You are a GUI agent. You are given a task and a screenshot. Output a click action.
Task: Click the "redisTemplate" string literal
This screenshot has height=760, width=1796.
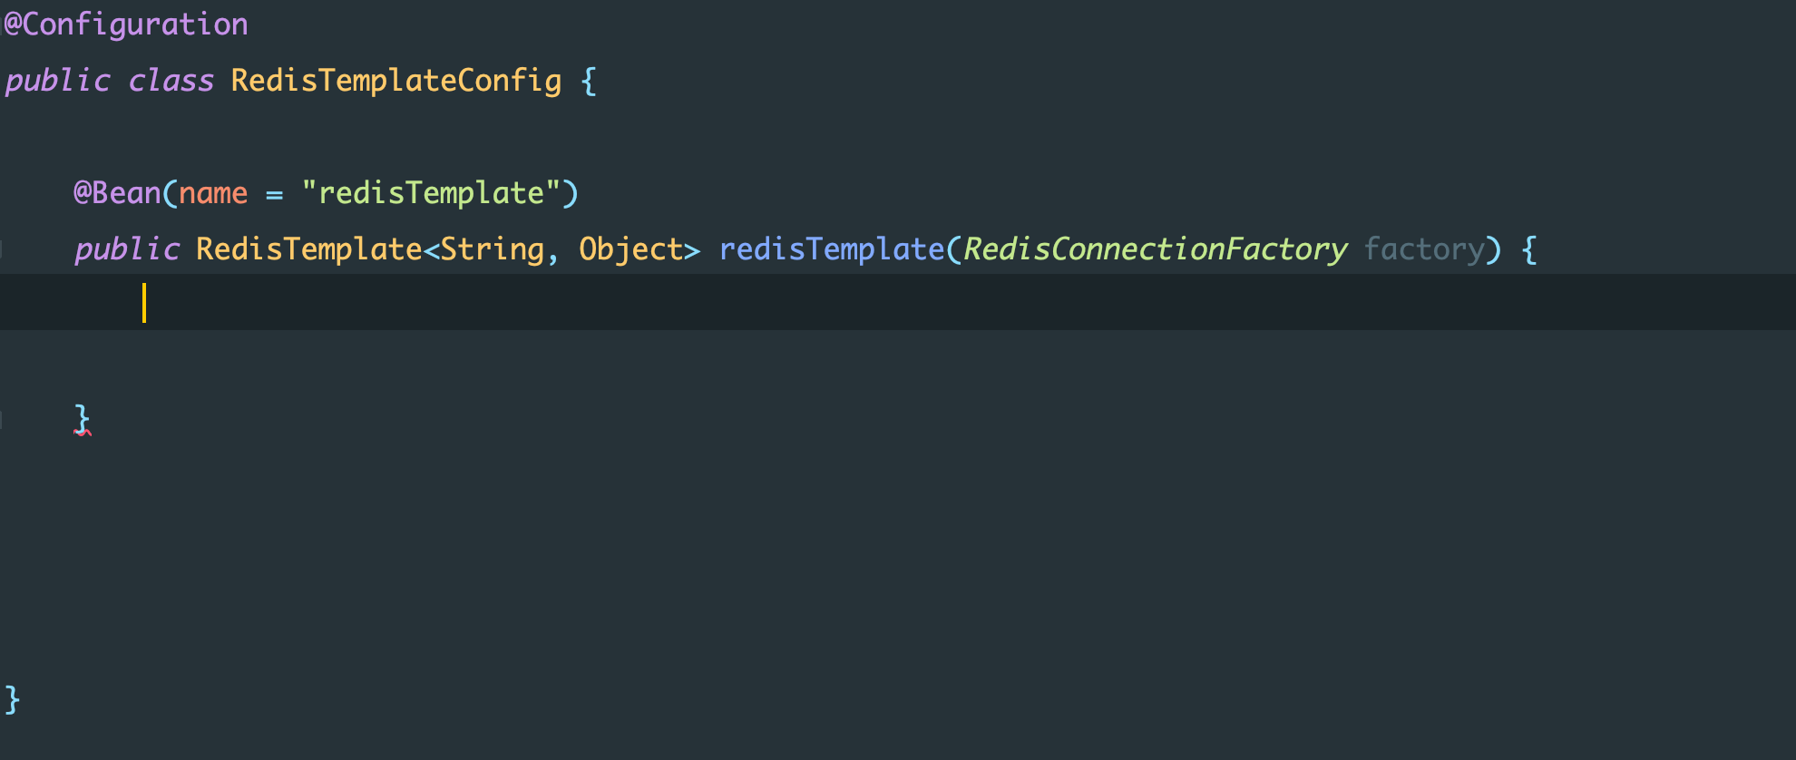[x=431, y=193]
